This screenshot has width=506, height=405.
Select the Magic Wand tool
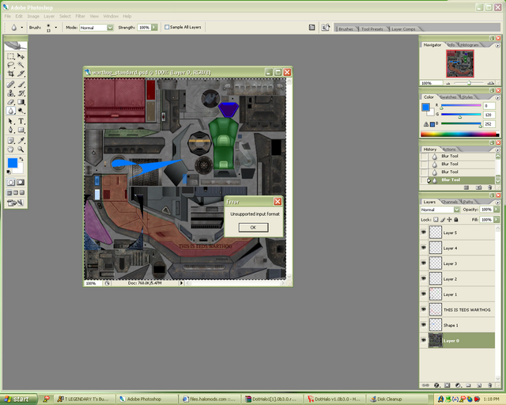point(21,65)
